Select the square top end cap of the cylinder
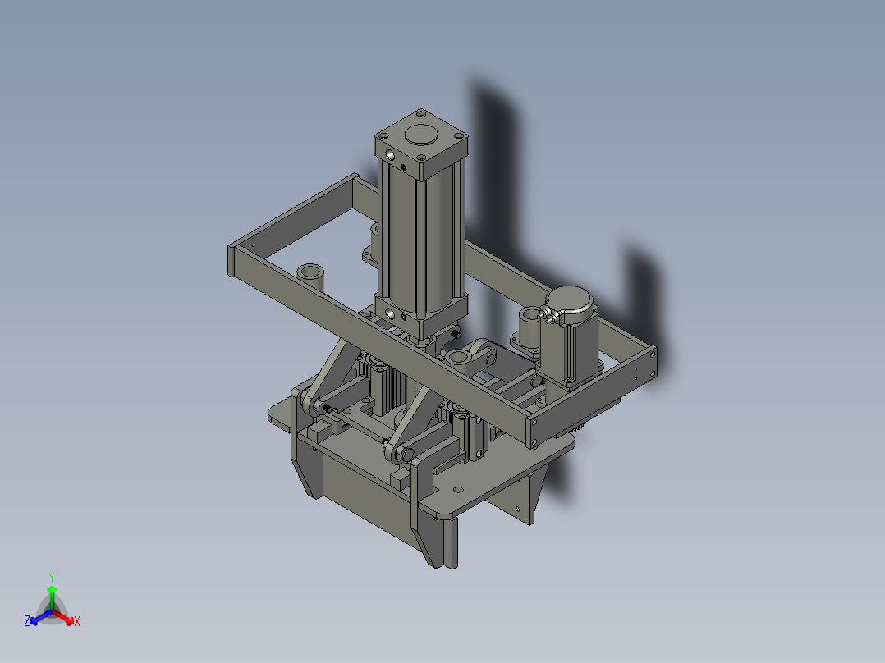The width and height of the screenshot is (885, 663). pyautogui.click(x=421, y=144)
